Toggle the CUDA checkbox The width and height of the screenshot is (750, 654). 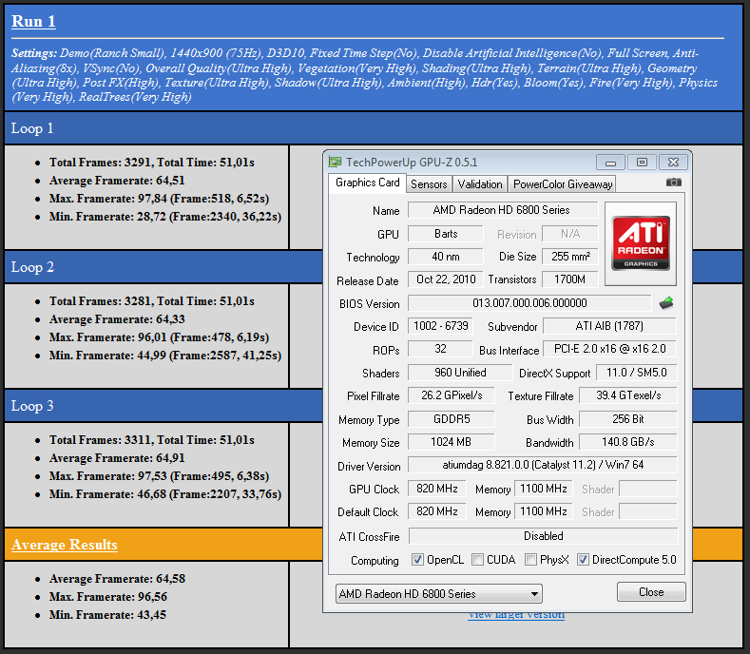[x=477, y=559]
